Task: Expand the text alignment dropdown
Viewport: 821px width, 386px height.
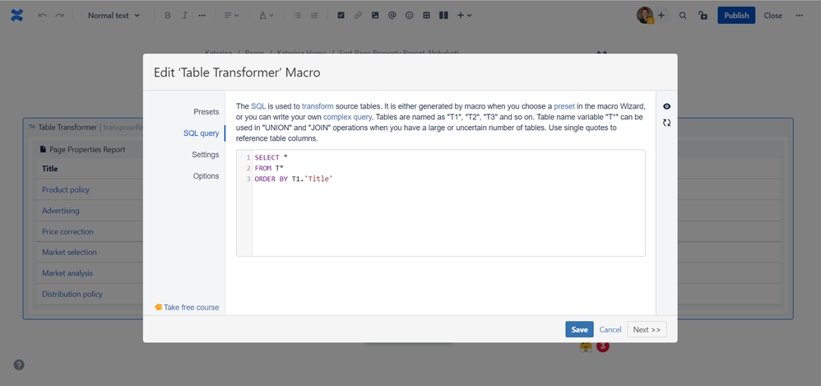Action: point(231,16)
